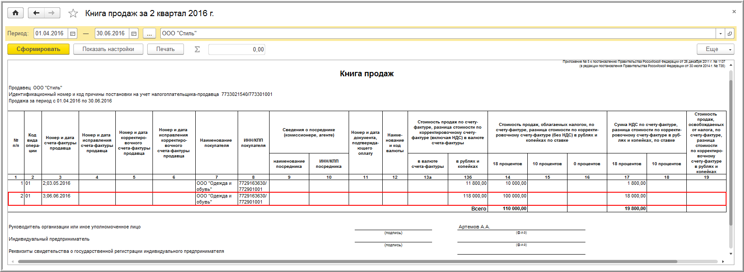The height and width of the screenshot is (272, 744).
Task: Click the sigma sum icon
Action: [197, 49]
